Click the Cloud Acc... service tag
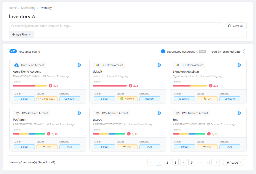The height and width of the screenshot is (174, 256). [x=47, y=99]
